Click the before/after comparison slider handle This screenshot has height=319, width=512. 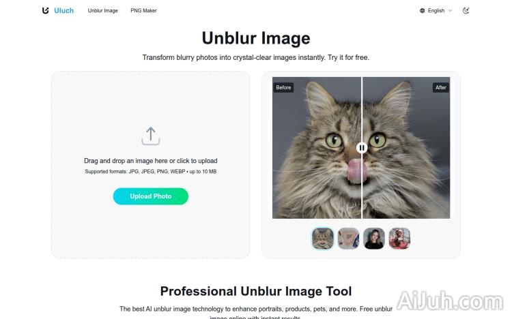(361, 148)
